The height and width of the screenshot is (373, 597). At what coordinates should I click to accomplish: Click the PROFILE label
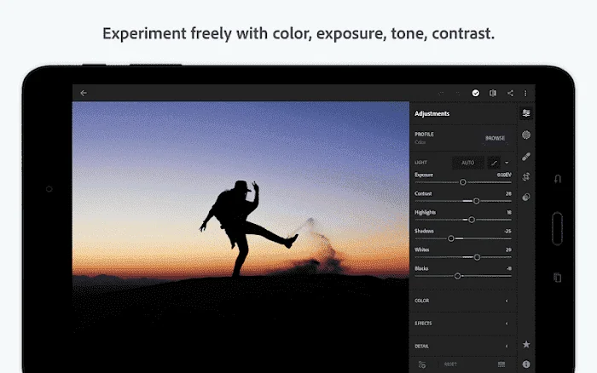coord(424,135)
